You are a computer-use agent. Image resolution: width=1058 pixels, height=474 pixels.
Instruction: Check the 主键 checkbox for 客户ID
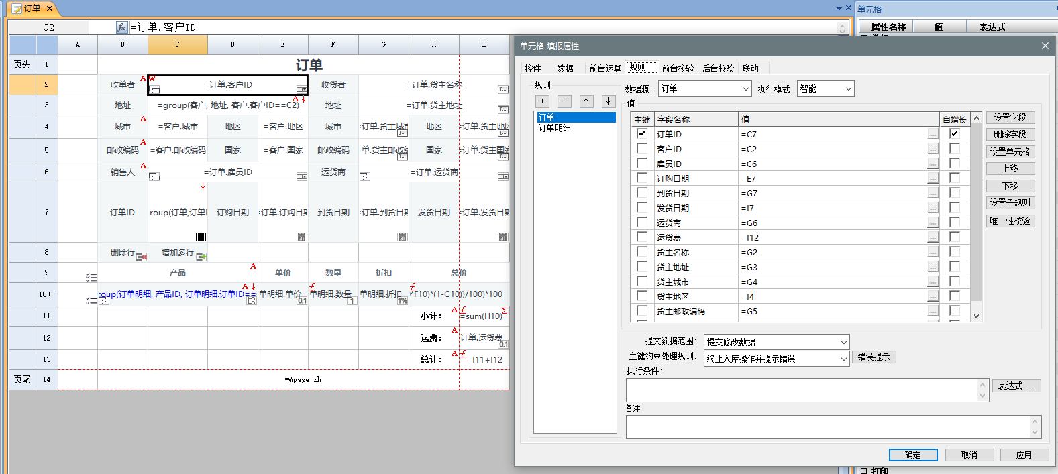click(x=642, y=149)
